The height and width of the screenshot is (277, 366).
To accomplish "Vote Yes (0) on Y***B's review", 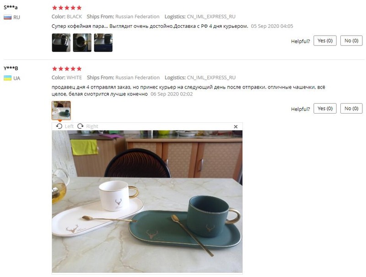I will coord(325,109).
